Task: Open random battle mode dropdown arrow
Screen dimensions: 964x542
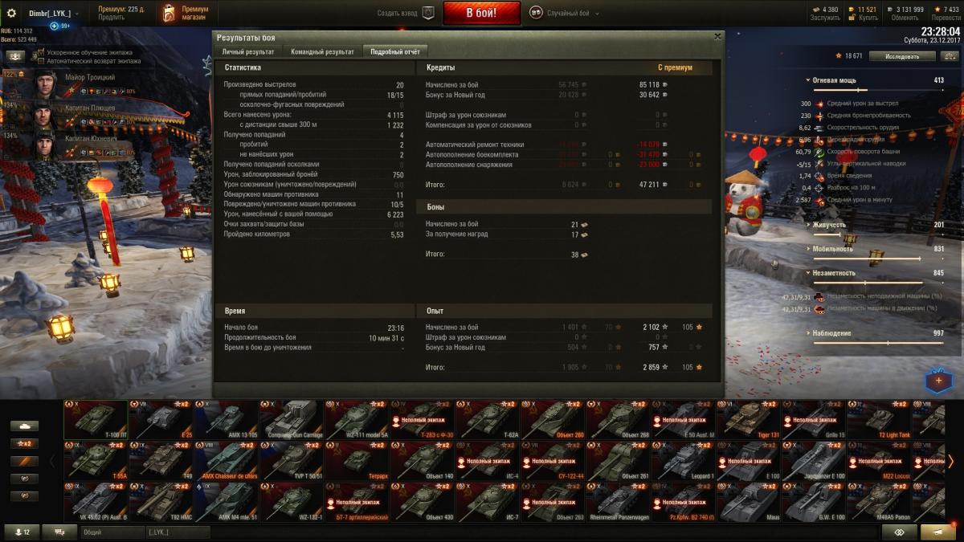Action: [x=597, y=14]
